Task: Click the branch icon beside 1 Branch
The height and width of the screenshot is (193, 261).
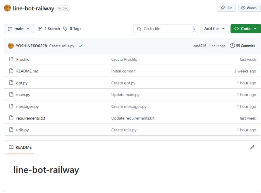Action: click(x=40, y=29)
